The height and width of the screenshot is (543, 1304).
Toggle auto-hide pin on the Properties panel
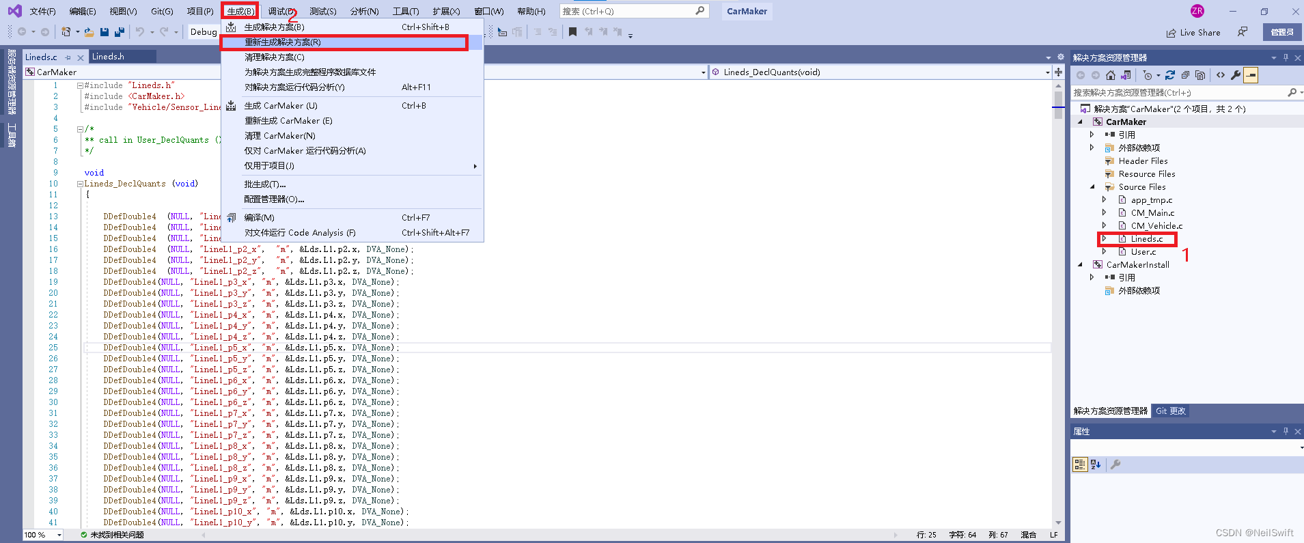[1286, 431]
